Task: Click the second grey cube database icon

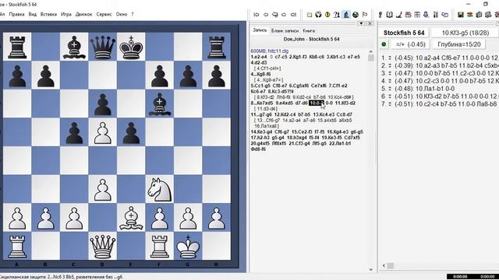Action: pos(488,15)
